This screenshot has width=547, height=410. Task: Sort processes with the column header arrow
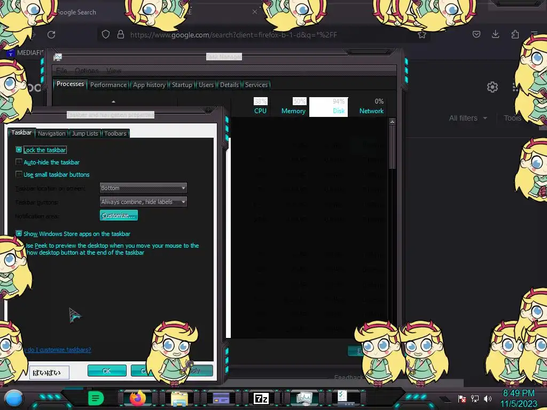(113, 101)
